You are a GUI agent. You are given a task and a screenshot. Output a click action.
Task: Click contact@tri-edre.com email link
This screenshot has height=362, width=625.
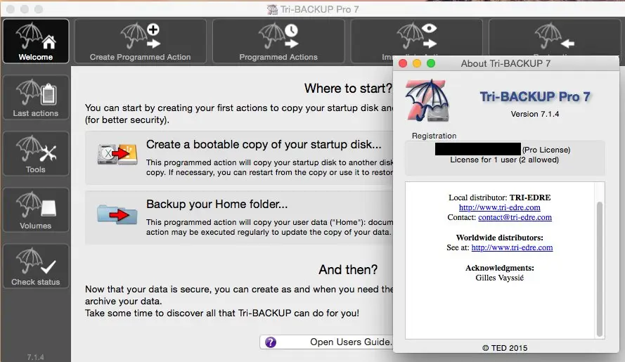pyautogui.click(x=515, y=217)
